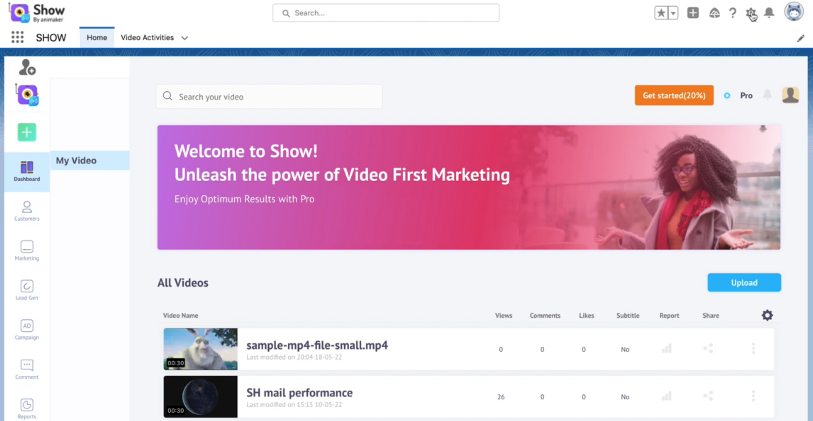Click the Comments column header
The height and width of the screenshot is (421, 813).
click(545, 316)
